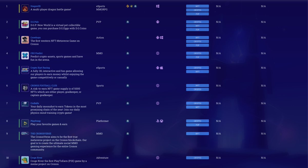The height and width of the screenshot is (168, 308).
Task: Open the D.G.Pals game link
Action: point(35,22)
